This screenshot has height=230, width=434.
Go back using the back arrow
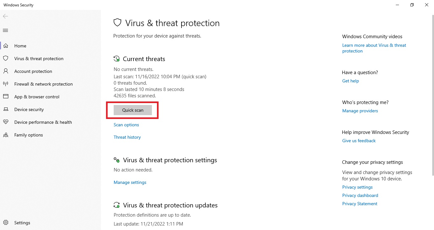(x=5, y=16)
